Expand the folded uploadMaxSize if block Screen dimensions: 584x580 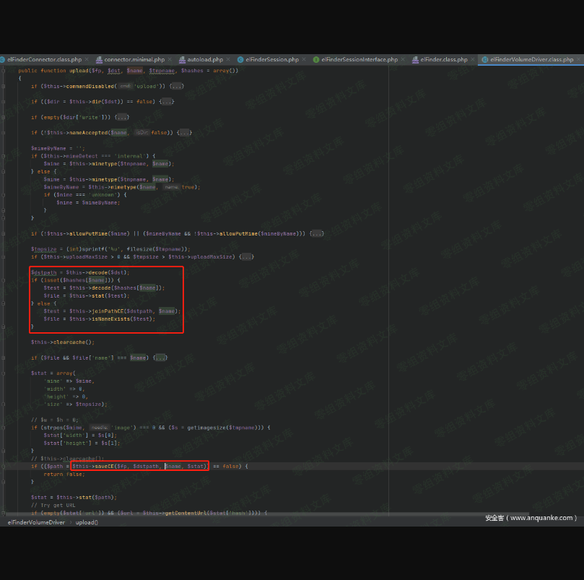click(x=246, y=256)
